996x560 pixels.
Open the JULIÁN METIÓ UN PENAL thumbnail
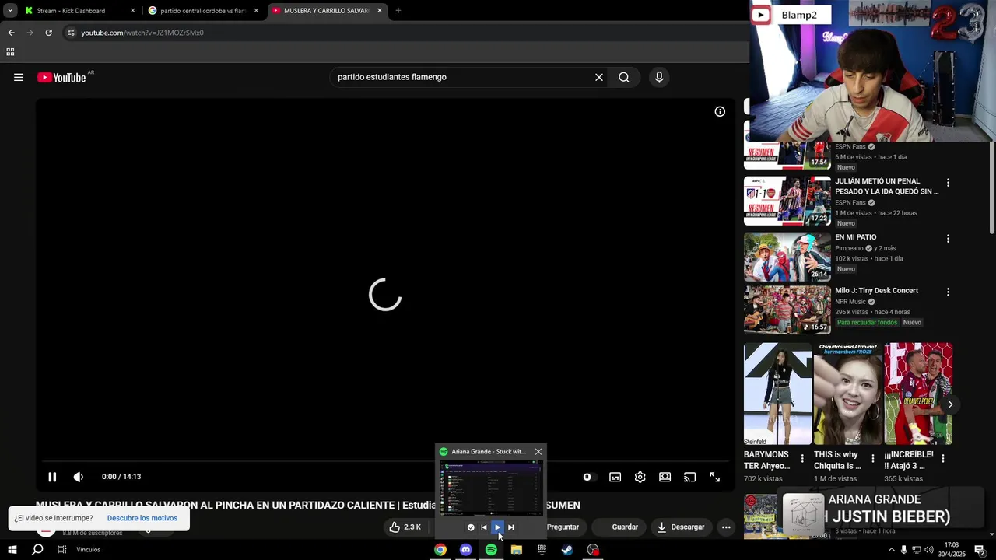pyautogui.click(x=787, y=201)
